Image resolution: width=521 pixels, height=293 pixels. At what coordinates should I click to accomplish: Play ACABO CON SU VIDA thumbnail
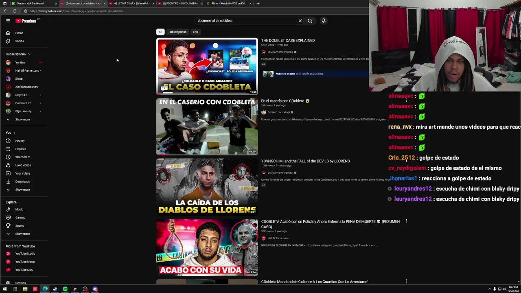[207, 247]
